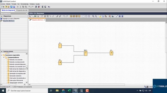The height and width of the screenshot is (93, 167).
Task: Click Agregar un nuevo diagrama
Action: (x=11, y=19)
